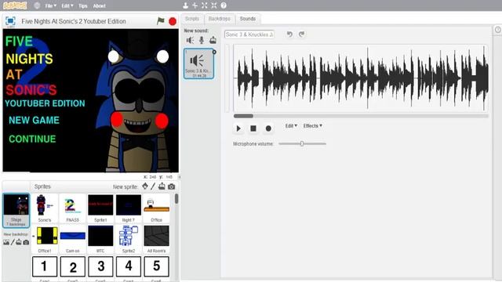Click the Scratch logo

(x=15, y=5)
